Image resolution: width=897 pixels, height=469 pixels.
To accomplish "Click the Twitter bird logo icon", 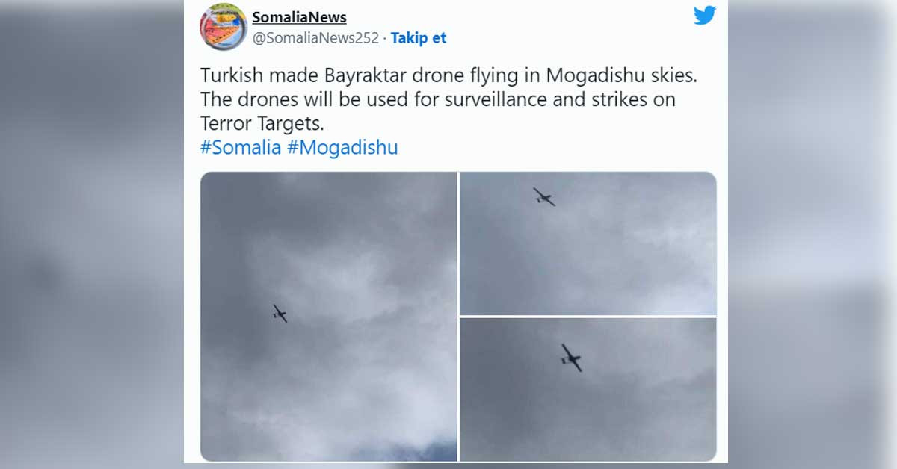I will (704, 16).
